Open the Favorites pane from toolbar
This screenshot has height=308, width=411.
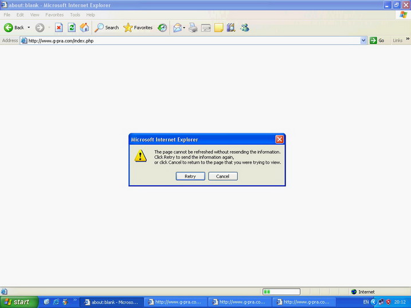click(x=138, y=27)
